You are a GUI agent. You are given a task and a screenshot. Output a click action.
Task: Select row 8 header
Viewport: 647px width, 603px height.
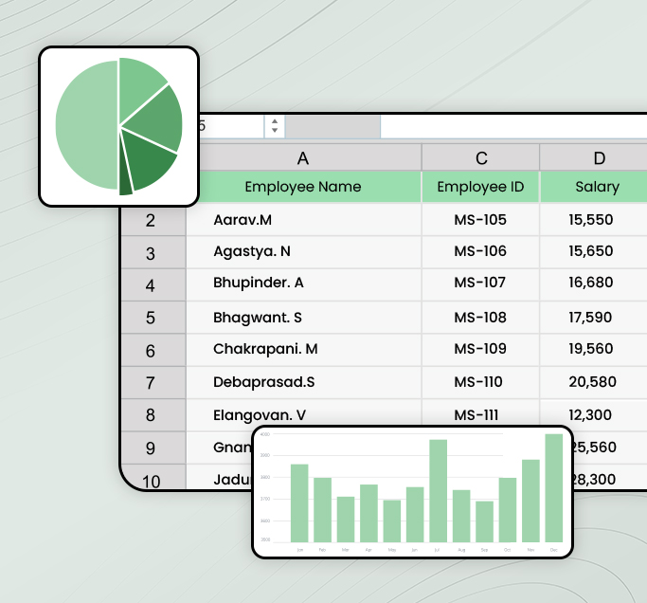coord(151,415)
